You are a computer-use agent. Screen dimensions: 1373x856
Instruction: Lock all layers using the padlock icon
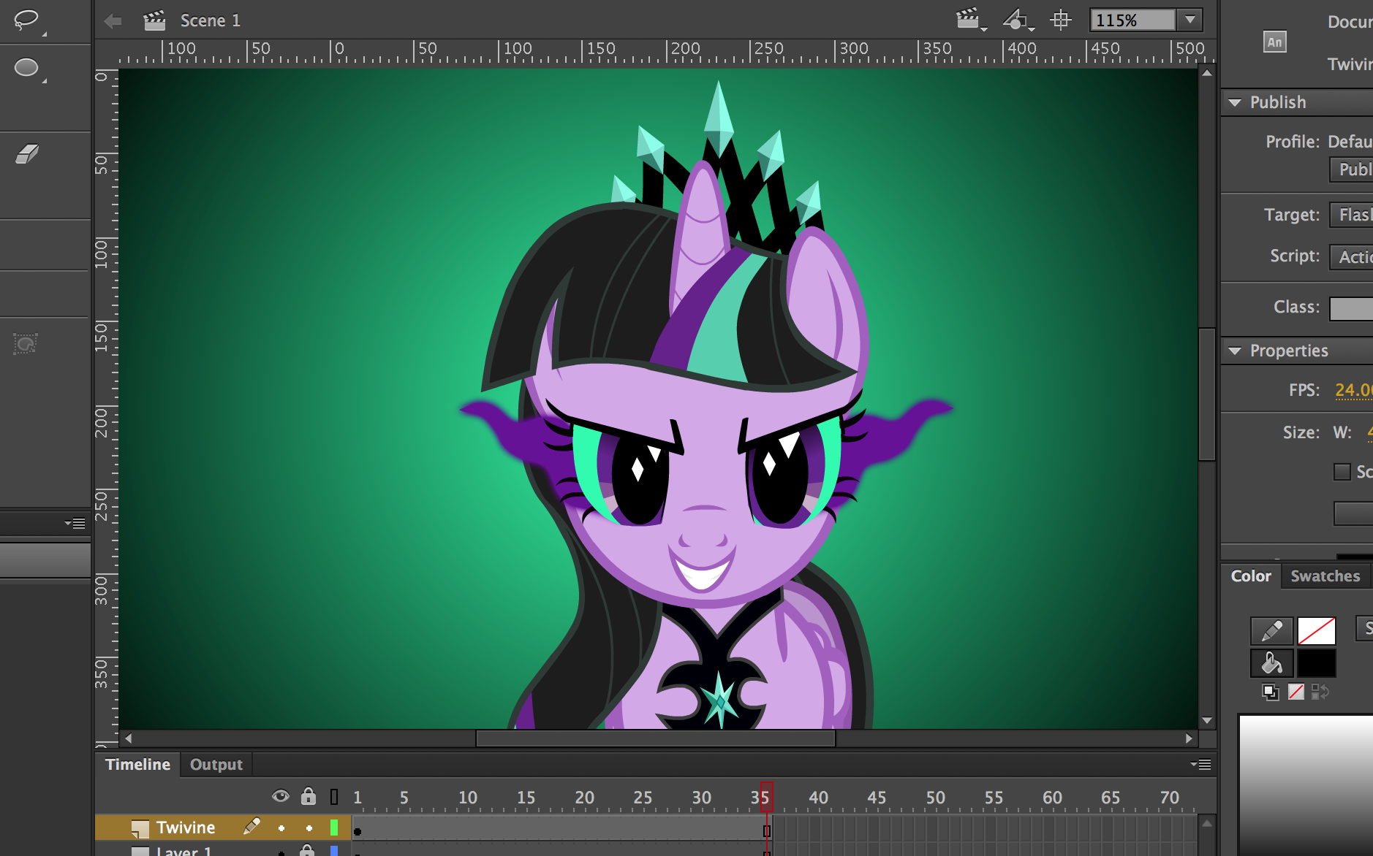[x=308, y=796]
